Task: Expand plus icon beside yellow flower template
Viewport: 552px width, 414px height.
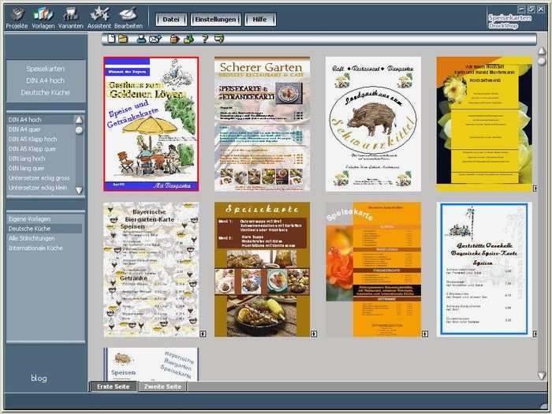Action: click(x=535, y=188)
